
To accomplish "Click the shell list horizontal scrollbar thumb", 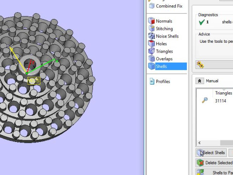I will click(x=227, y=143).
